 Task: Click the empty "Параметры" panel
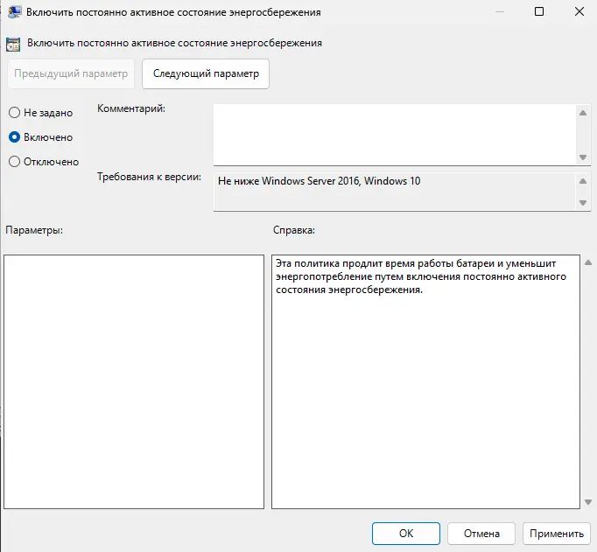pos(134,381)
